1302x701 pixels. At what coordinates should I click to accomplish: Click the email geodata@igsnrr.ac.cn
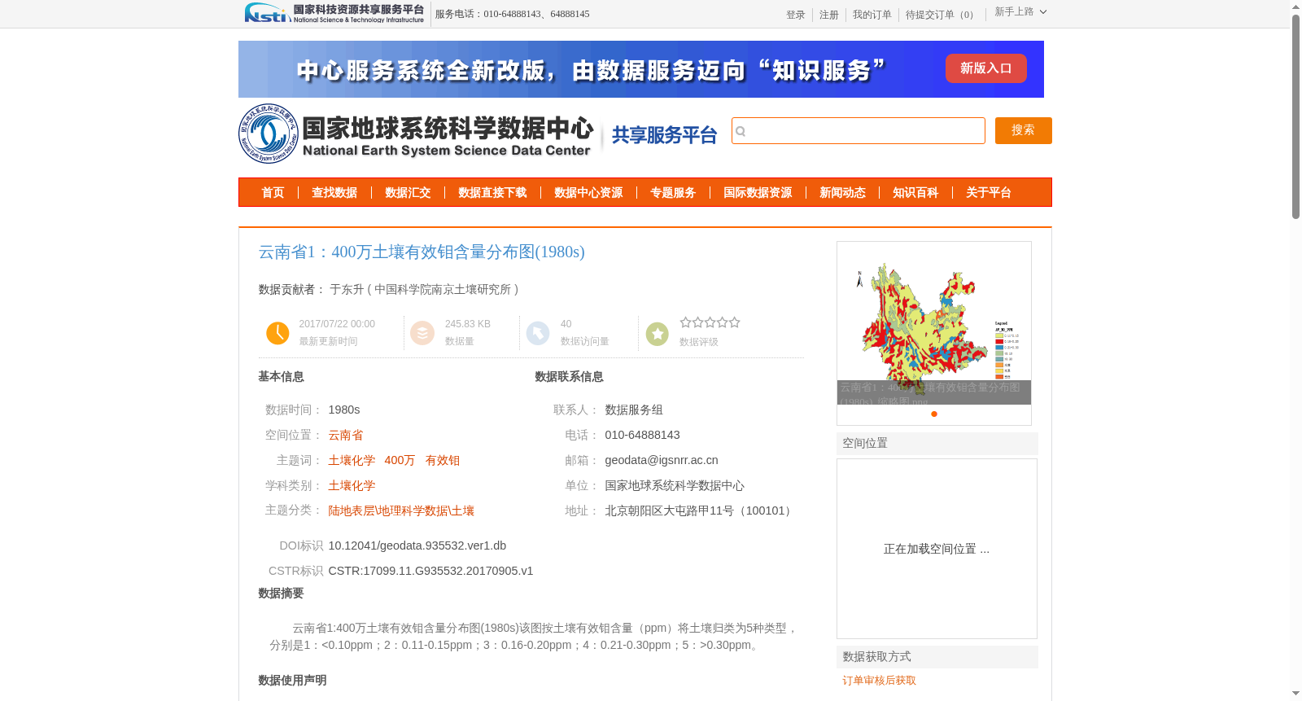coord(662,460)
